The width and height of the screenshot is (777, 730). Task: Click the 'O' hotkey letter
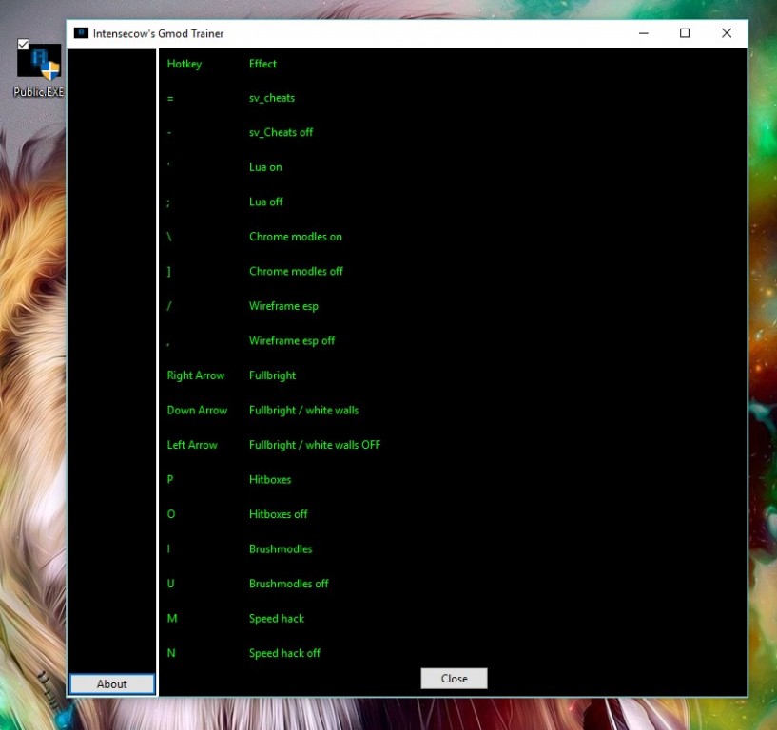(x=171, y=514)
